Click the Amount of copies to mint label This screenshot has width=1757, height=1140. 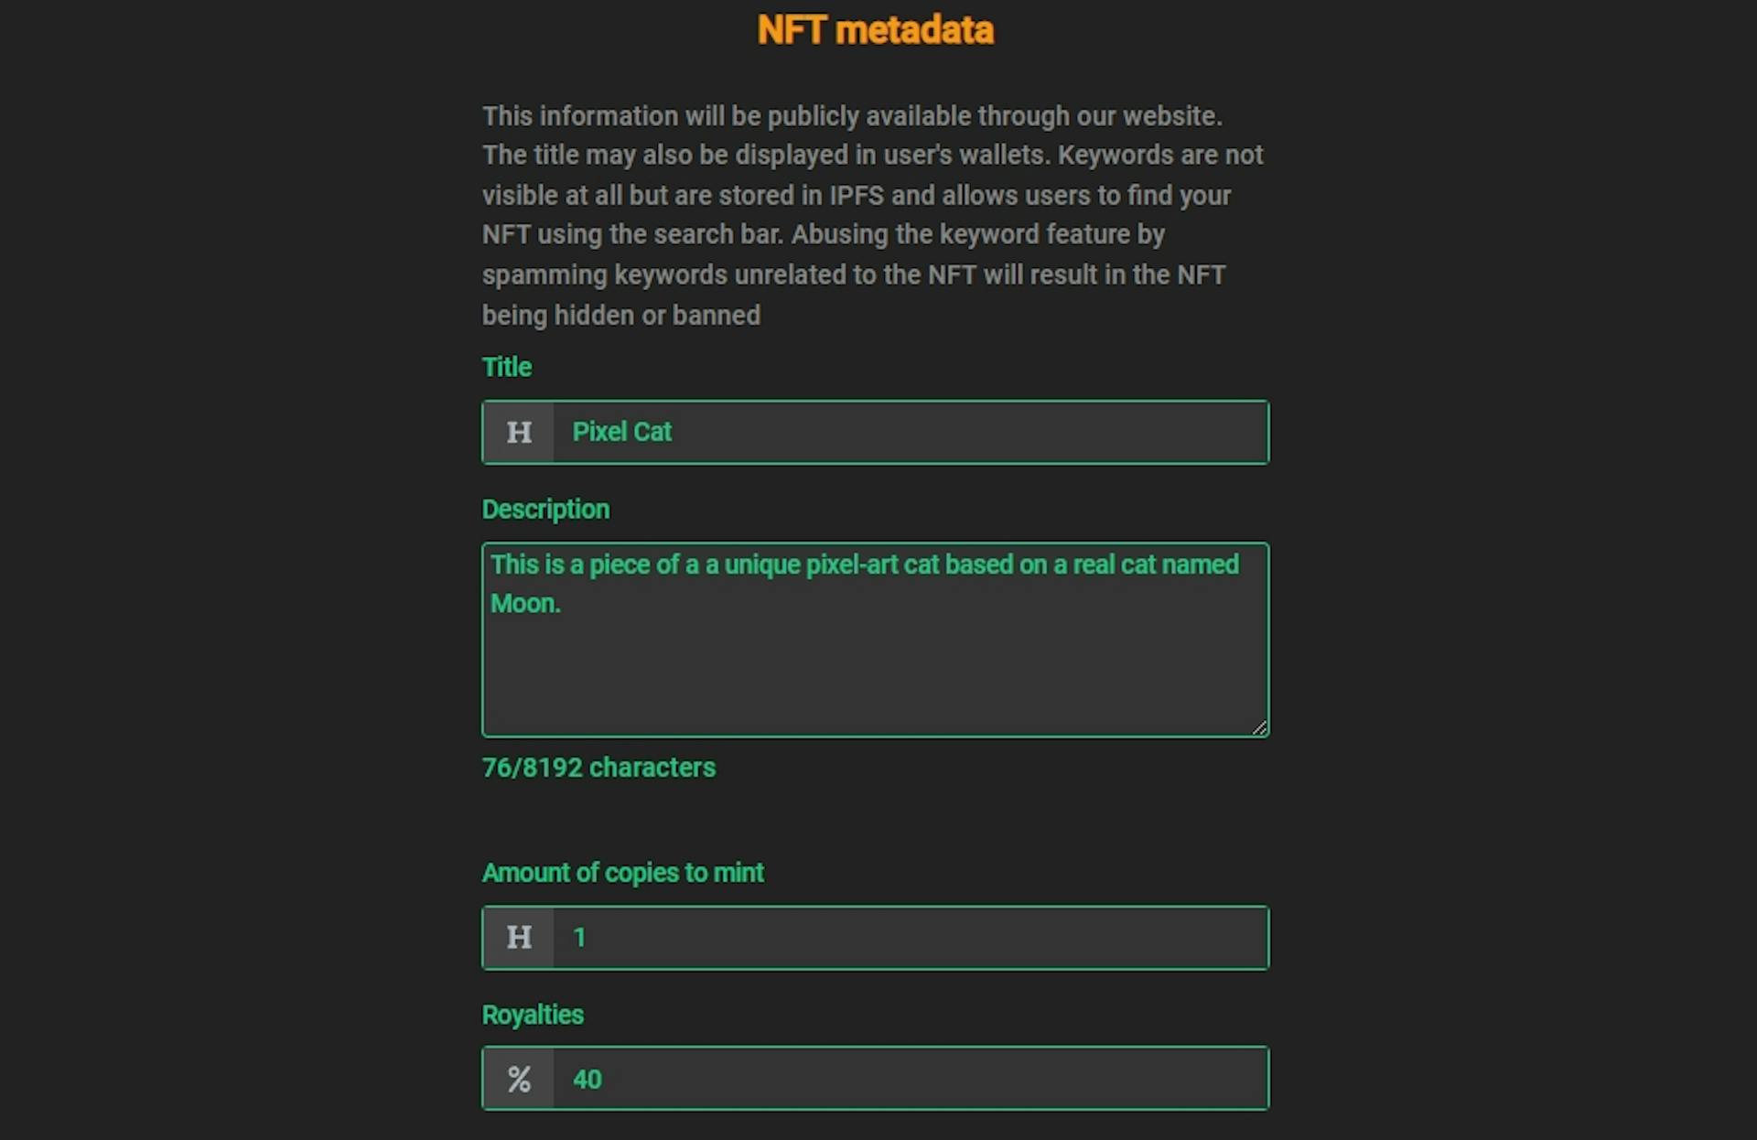(x=622, y=873)
